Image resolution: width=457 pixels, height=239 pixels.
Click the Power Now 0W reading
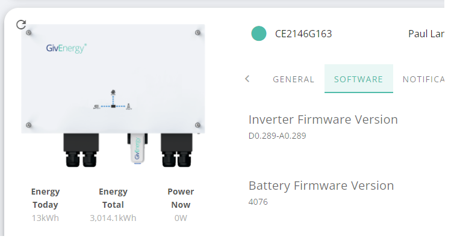coord(181,218)
